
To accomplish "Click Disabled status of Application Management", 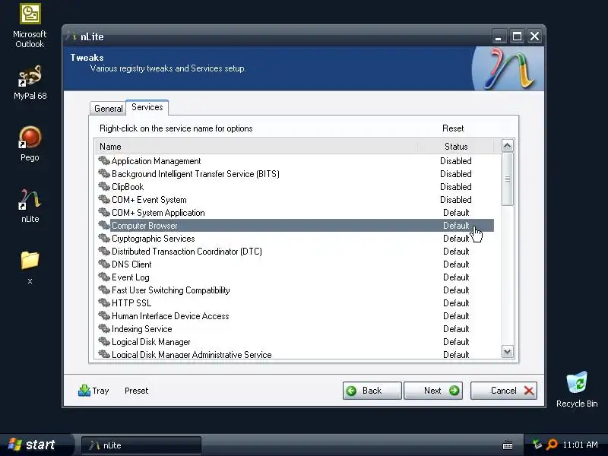I will pos(455,160).
